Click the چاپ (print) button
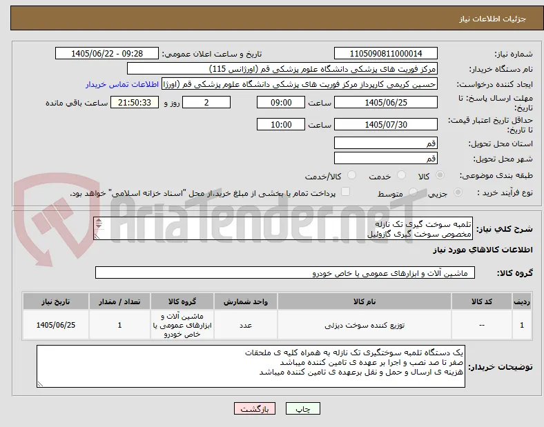Viewport: 544px width, 427px height. [x=302, y=408]
